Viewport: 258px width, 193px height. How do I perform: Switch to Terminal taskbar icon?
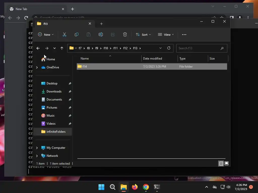point(157,187)
